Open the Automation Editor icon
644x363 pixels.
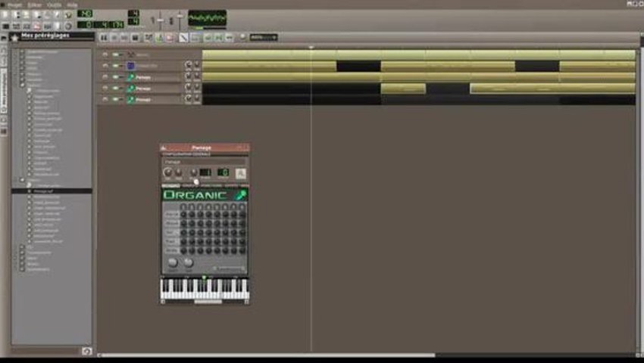[x=36, y=26]
